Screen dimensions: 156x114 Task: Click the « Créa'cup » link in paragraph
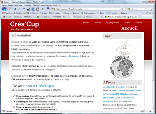pos(74,56)
